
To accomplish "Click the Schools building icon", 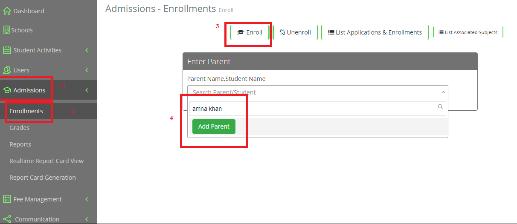I will coord(6,30).
